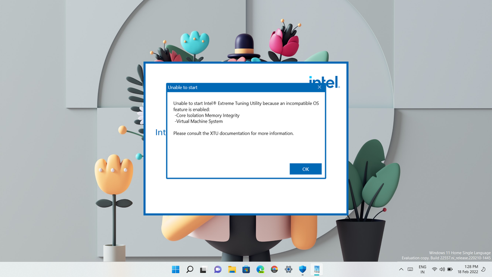Screen dimensions: 492x277
Task: Open the Windows Start menu
Action: (176, 270)
